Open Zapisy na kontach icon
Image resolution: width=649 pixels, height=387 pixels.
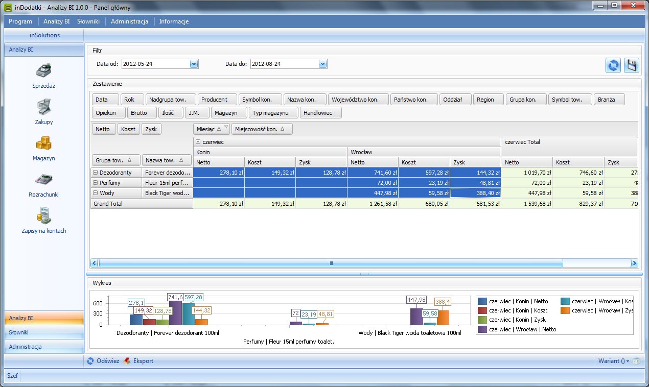(43, 215)
